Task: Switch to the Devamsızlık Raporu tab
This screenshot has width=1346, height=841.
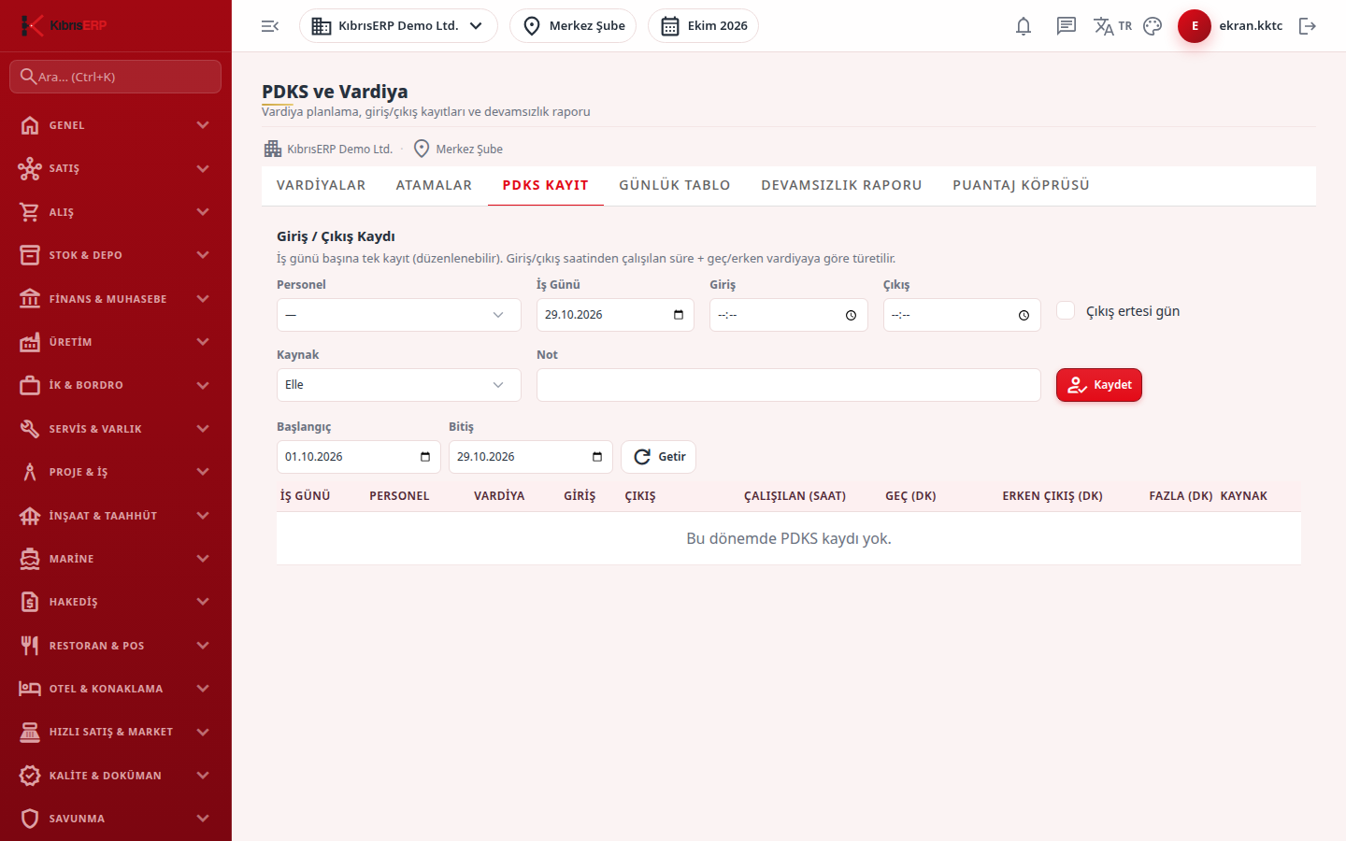Action: click(841, 185)
